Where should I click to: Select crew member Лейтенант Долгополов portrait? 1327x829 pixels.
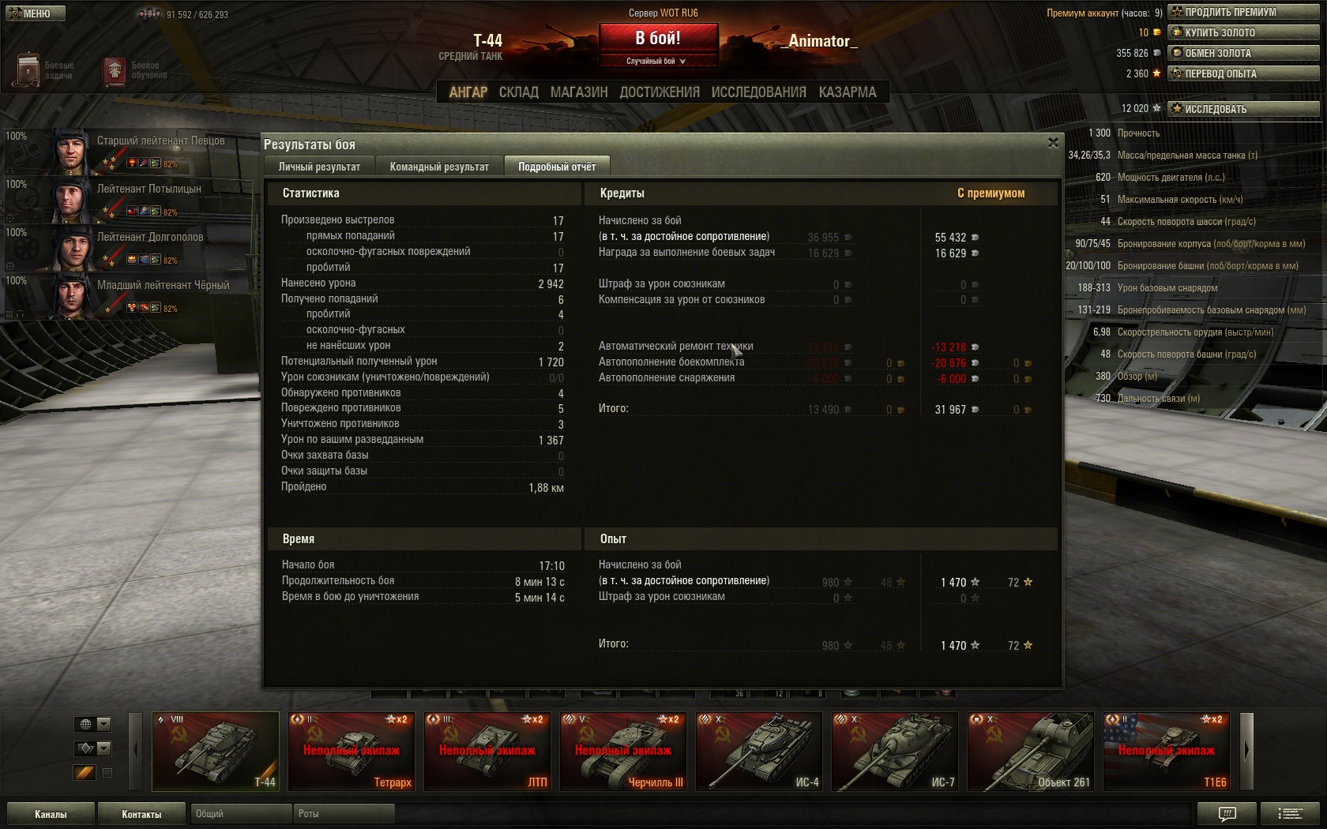click(72, 247)
